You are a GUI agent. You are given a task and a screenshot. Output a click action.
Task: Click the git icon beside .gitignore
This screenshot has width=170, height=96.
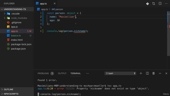click(x=8, y=22)
